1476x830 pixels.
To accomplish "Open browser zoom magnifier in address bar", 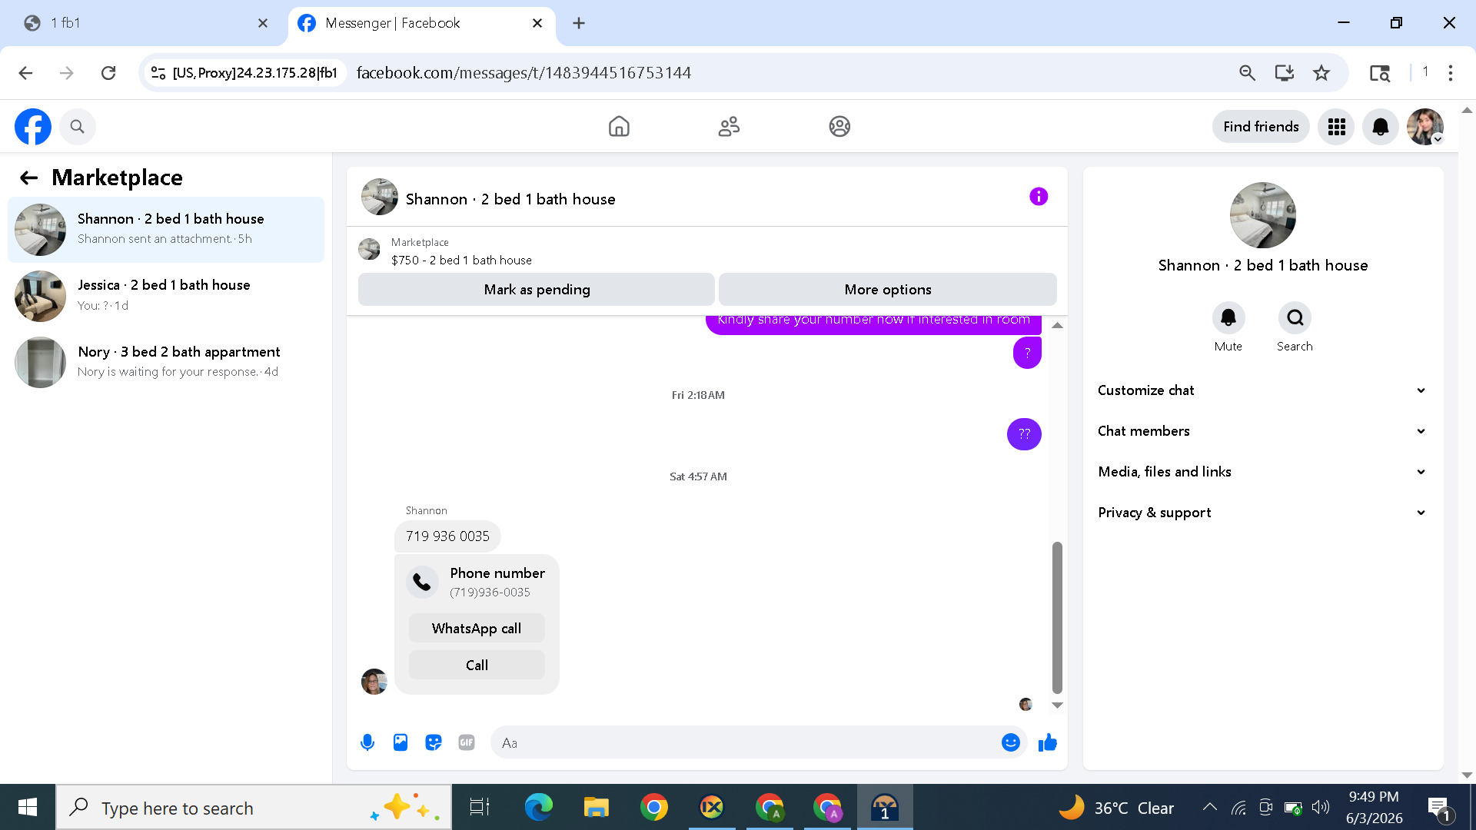I will click(1247, 73).
